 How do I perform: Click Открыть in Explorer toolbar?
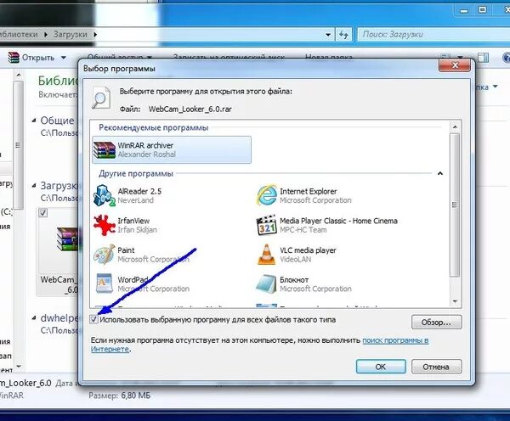pyautogui.click(x=37, y=58)
